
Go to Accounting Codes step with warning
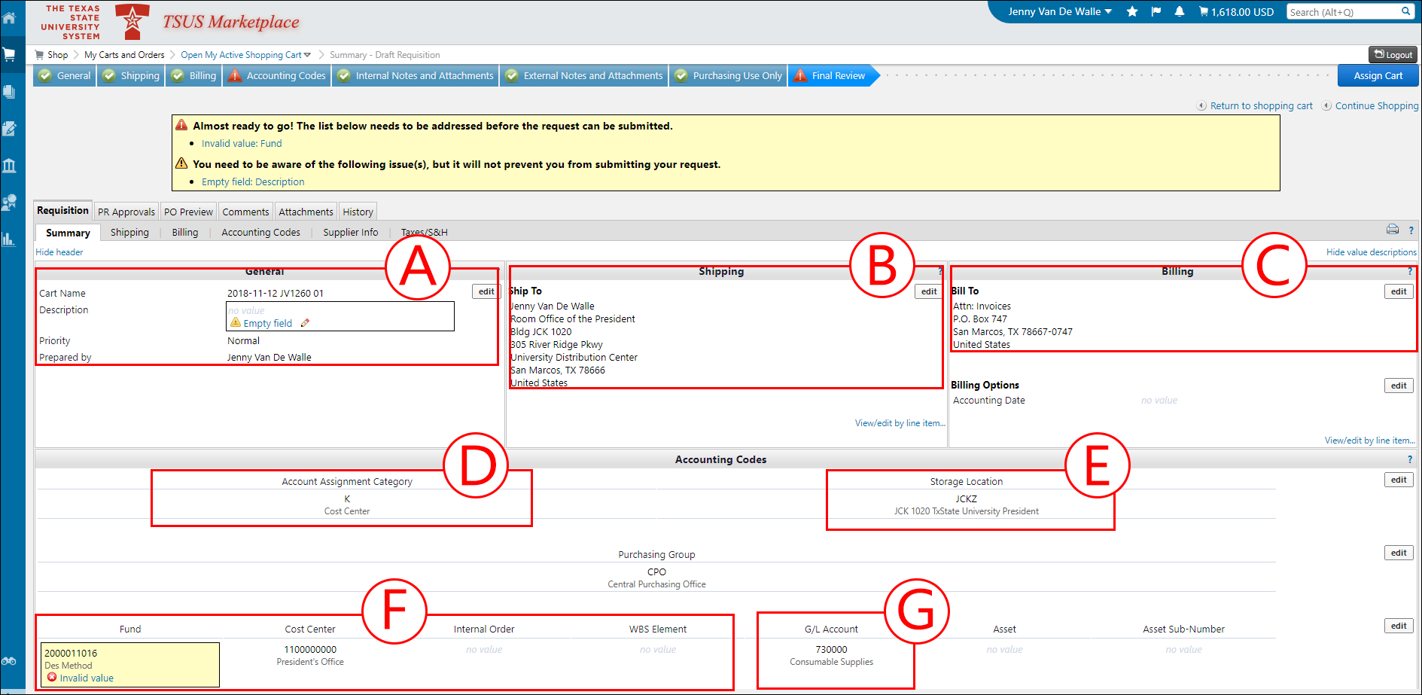(x=277, y=75)
